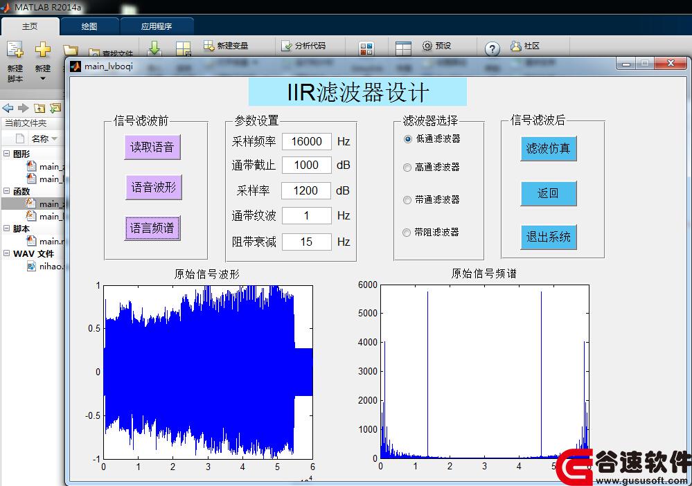Collapse the 函数 group in file browser
Image resolution: width=692 pixels, height=486 pixels.
(x=7, y=191)
